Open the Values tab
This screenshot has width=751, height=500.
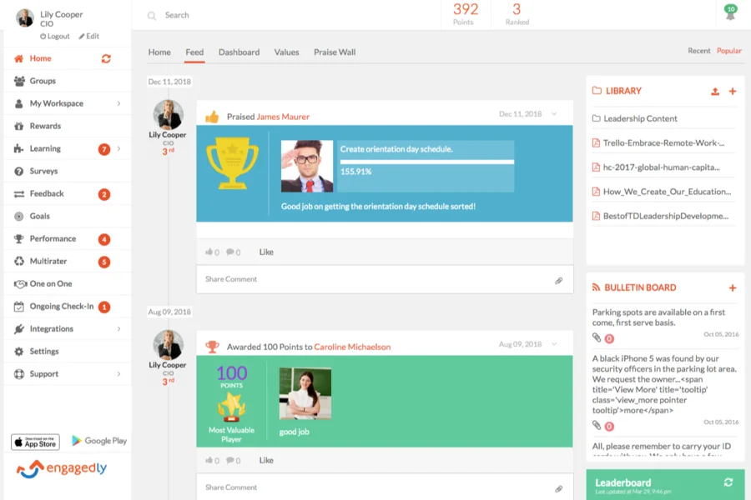(x=286, y=52)
